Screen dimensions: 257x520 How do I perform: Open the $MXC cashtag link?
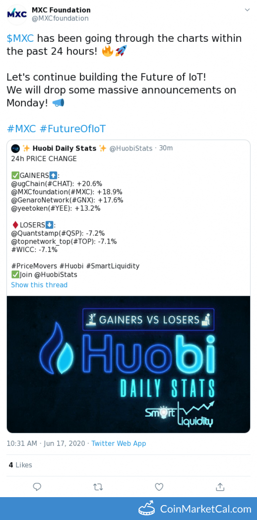(x=20, y=38)
